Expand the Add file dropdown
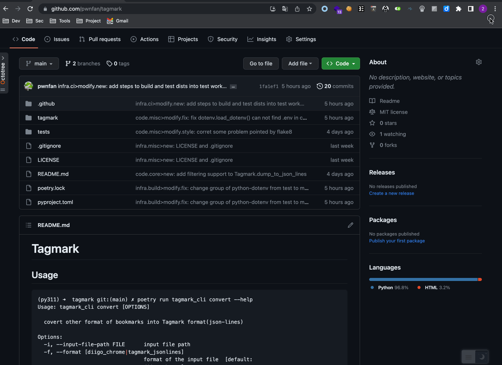Screen dimensions: 502x365 [300, 63]
